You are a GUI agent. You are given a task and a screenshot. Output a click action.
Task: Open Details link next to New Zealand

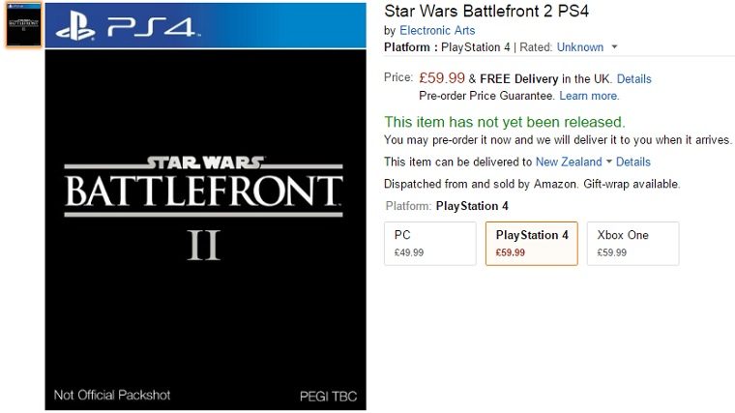coord(632,162)
